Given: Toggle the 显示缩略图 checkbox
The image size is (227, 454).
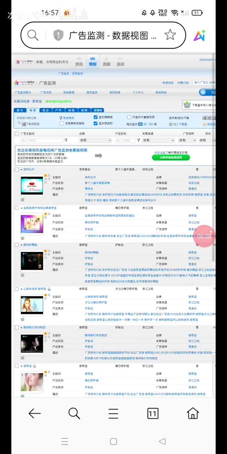Looking at the screenshot, I should click(95, 117).
